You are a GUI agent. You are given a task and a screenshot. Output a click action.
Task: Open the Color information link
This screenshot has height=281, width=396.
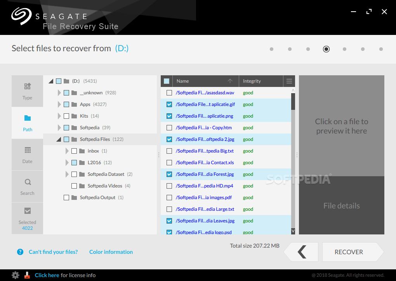pos(111,252)
